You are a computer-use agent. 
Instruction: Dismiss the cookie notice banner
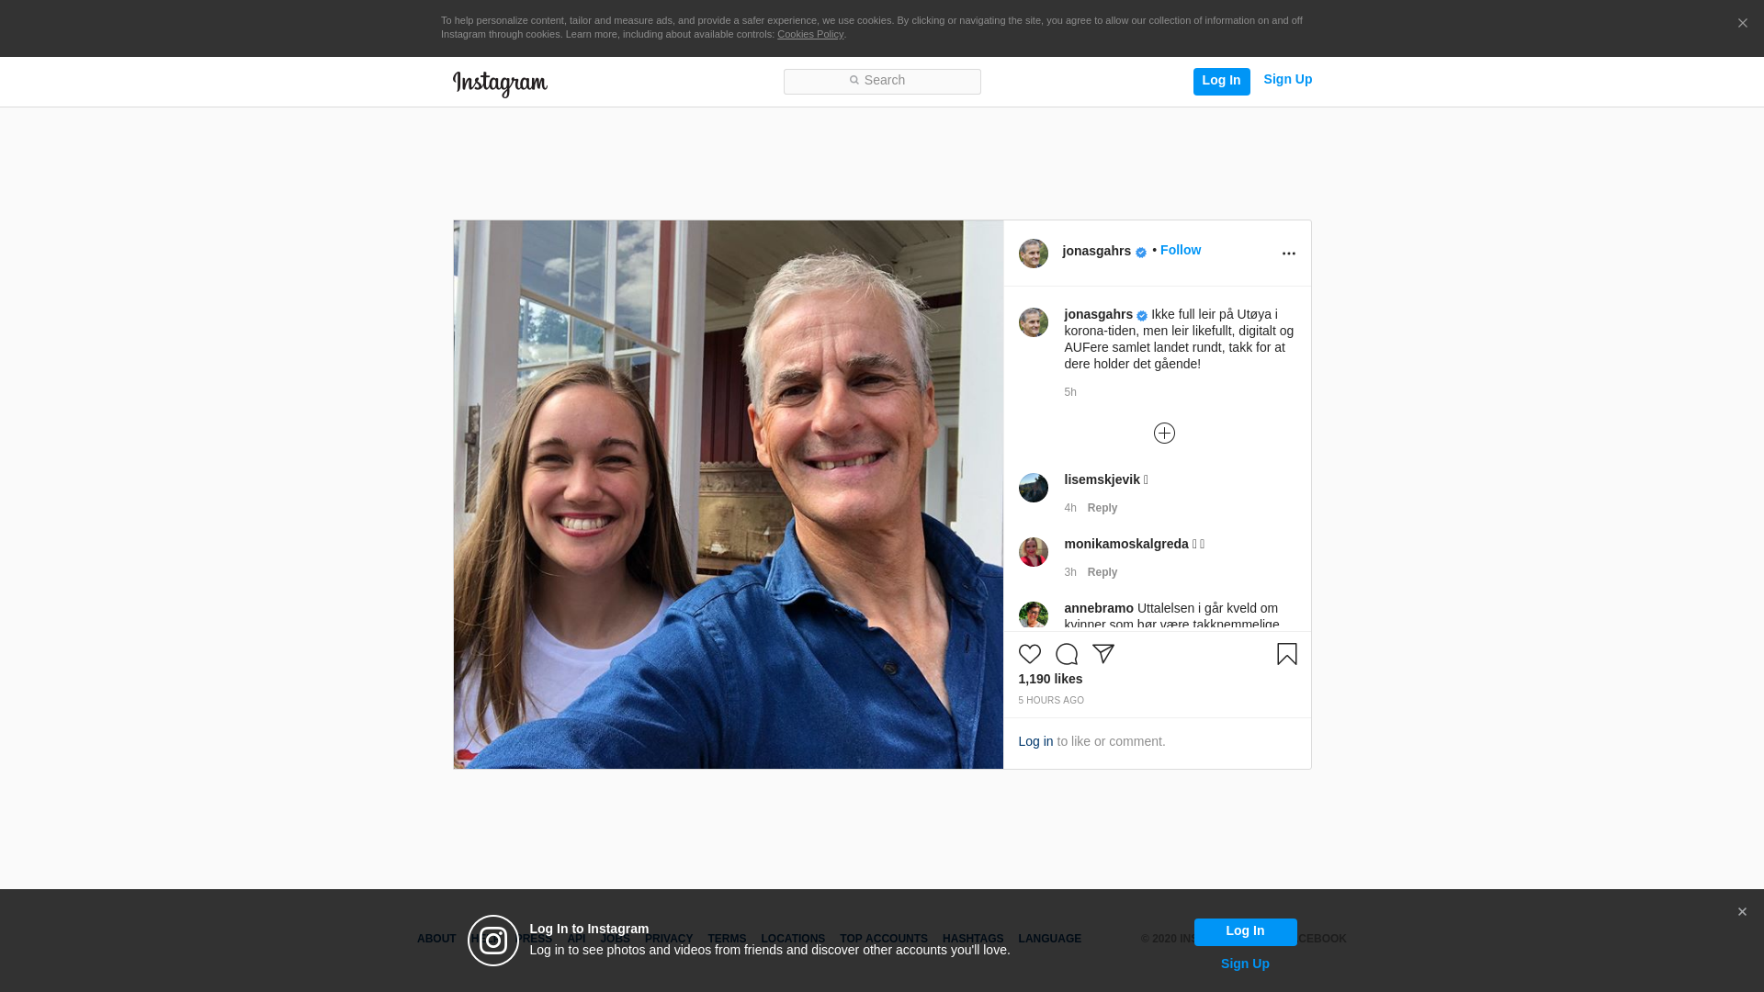point(1742,24)
